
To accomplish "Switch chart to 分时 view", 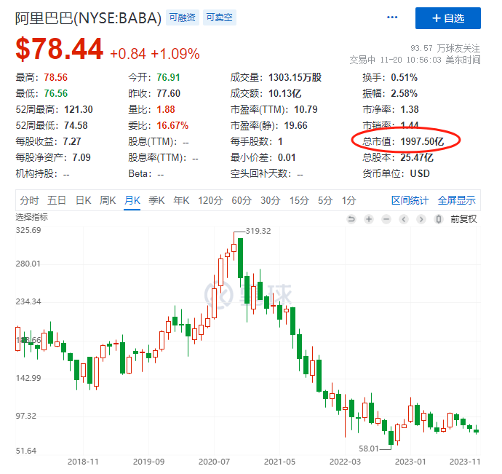I will [x=29, y=201].
